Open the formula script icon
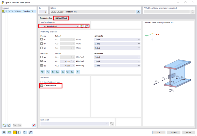 30,132
